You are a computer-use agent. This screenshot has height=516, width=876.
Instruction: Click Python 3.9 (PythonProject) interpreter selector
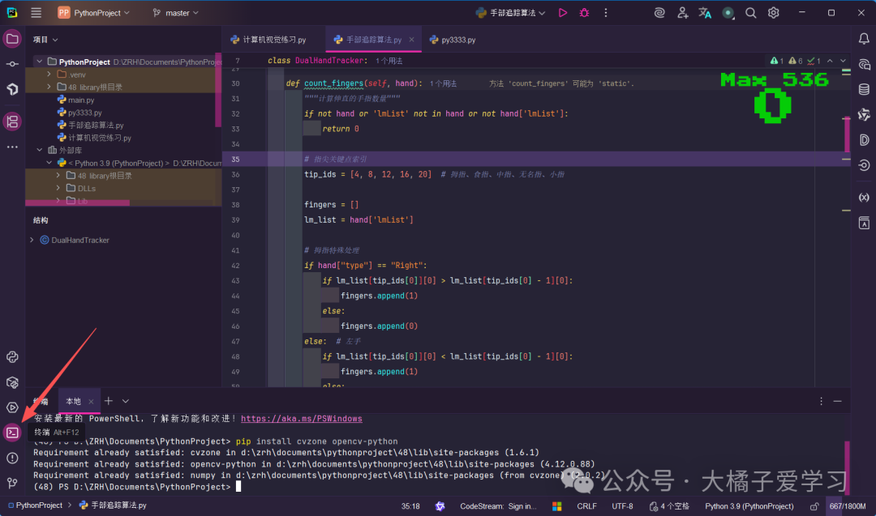[x=749, y=506]
